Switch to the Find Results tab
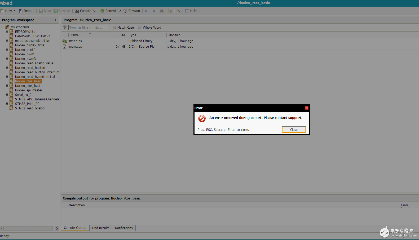This screenshot has width=419, height=240. tap(101, 228)
